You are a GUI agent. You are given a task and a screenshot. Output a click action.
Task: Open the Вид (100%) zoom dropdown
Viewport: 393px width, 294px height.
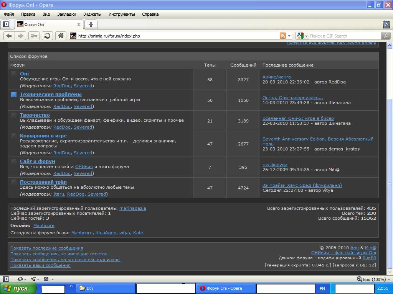click(x=372, y=279)
